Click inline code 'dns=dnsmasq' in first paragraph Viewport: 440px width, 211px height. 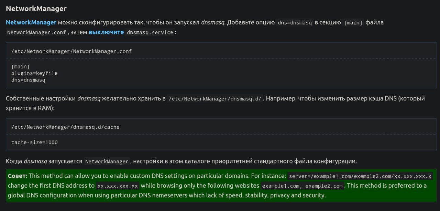(x=295, y=23)
